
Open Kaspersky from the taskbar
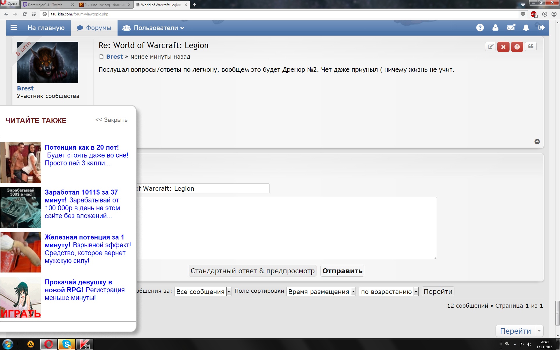(85, 344)
